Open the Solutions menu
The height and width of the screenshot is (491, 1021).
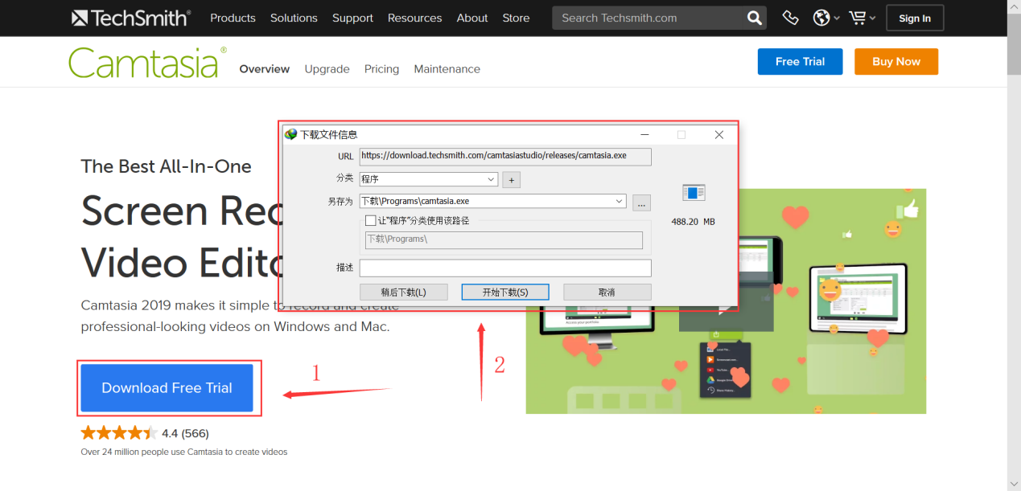(294, 18)
